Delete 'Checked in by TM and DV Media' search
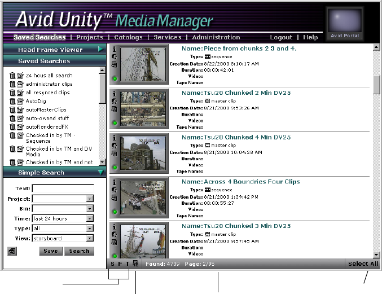Image resolution: width=382 pixels, height=294 pixels. click(12, 148)
